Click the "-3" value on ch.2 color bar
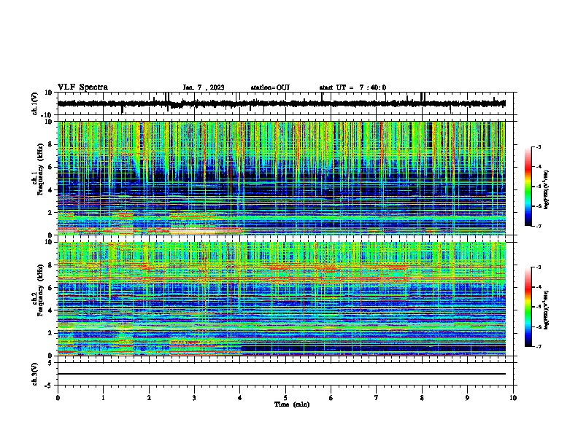 point(539,267)
